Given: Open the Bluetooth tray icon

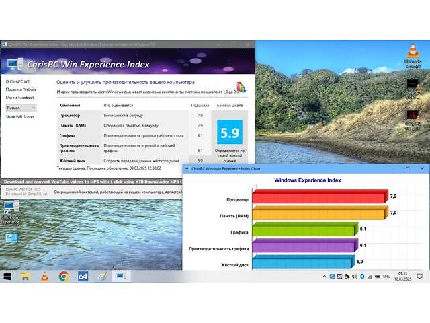Looking at the screenshot, I should 362,277.
